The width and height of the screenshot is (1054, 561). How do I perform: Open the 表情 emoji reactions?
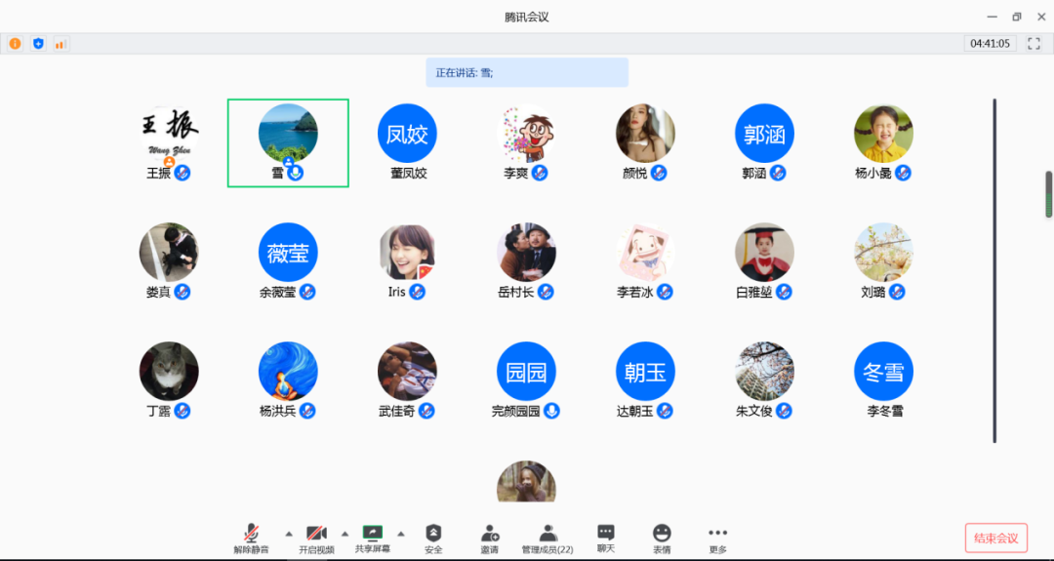(662, 537)
